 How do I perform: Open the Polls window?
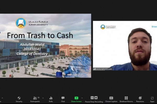tap(51, 99)
